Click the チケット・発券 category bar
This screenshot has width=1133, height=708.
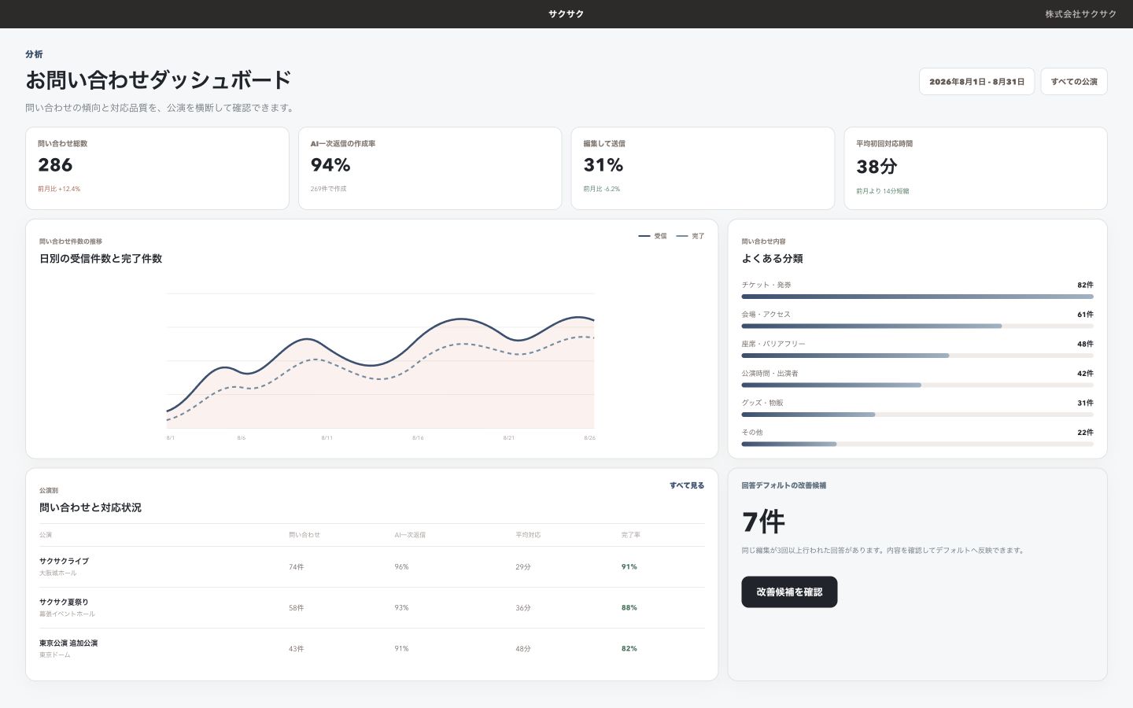tap(917, 297)
